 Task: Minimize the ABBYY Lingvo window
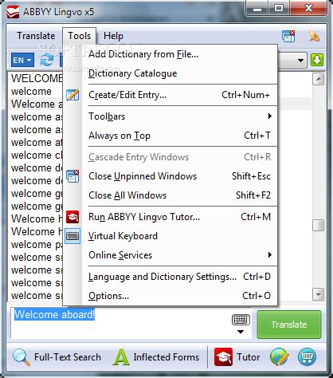tap(257, 9)
